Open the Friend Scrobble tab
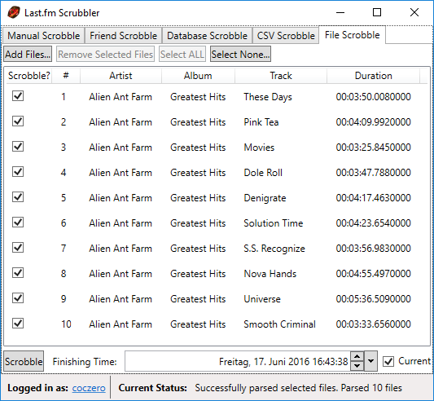434x401 pixels. tap(123, 36)
